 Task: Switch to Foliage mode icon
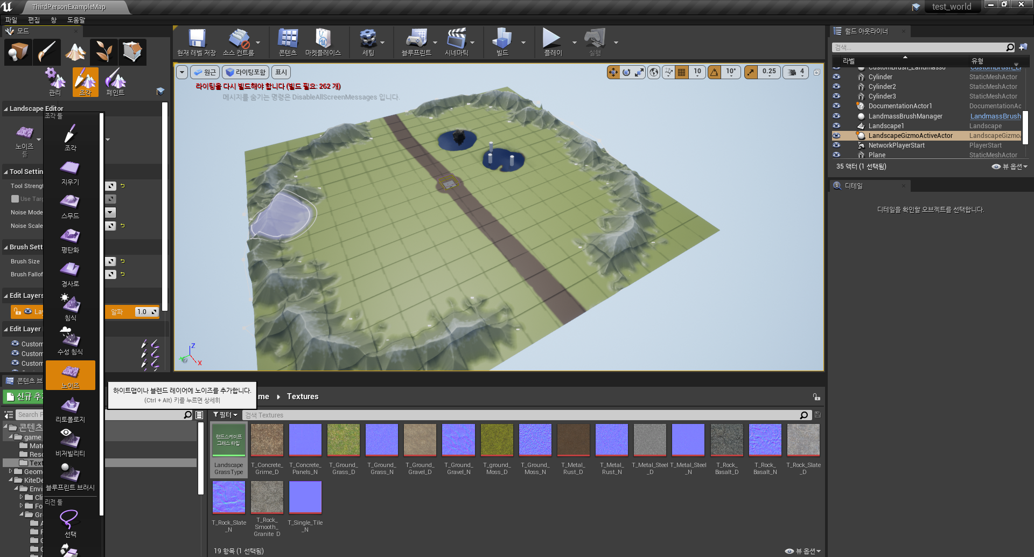tap(104, 52)
